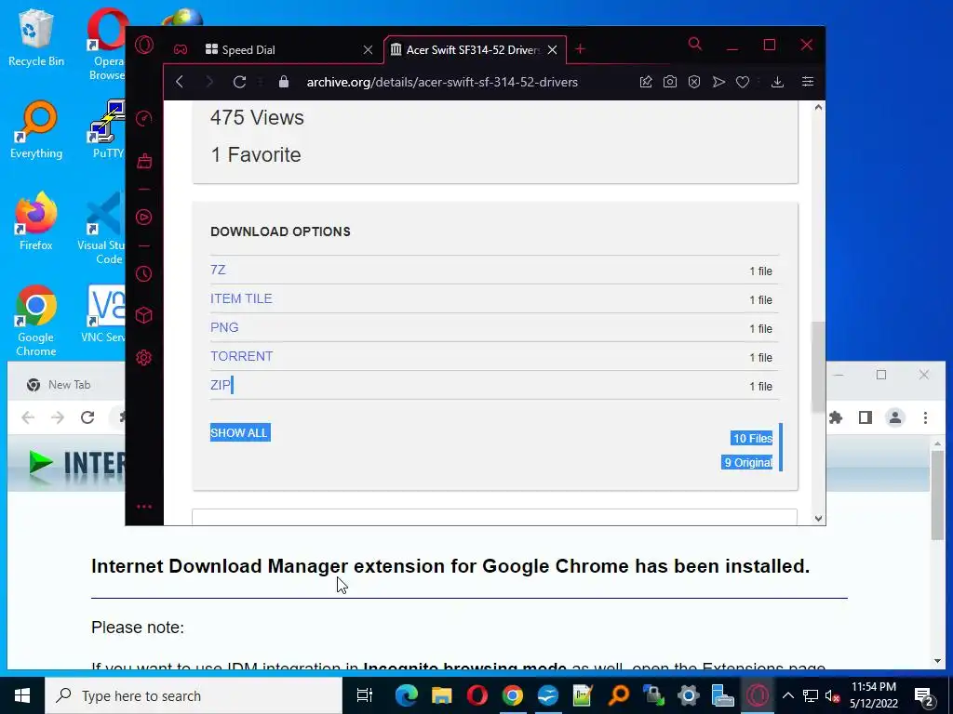Viewport: 953px width, 714px height.
Task: Select the New Tab in Chrome window
Action: tap(69, 385)
